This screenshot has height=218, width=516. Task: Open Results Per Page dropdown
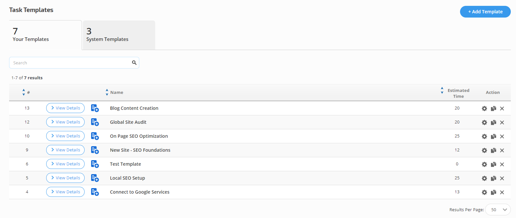click(x=498, y=210)
